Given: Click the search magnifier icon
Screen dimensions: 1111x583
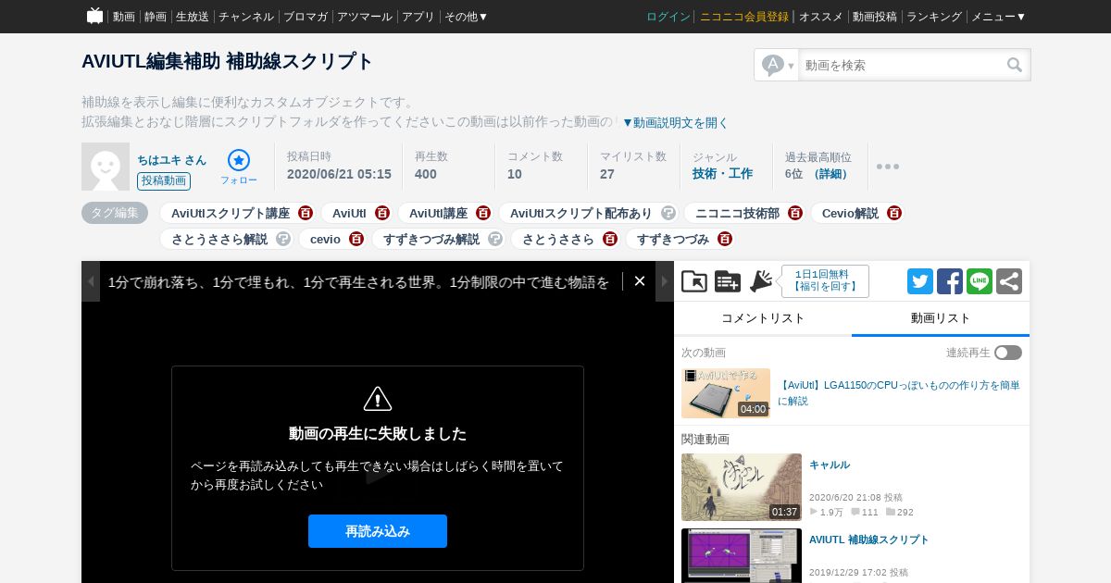Looking at the screenshot, I should [x=1015, y=65].
